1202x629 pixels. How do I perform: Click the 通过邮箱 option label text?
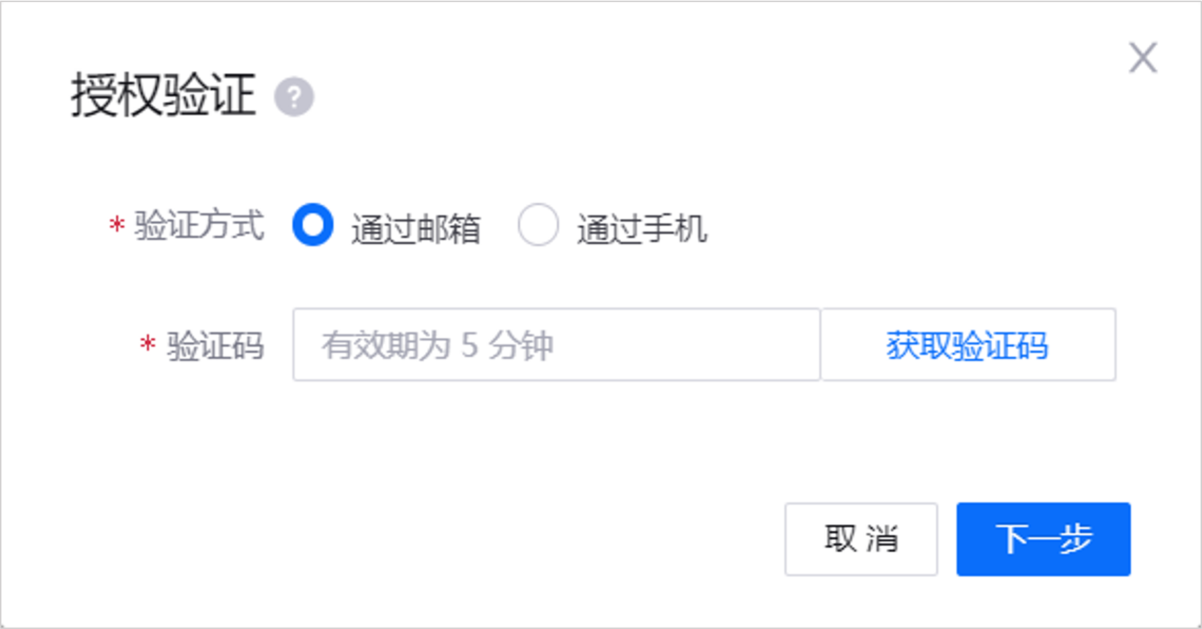[x=415, y=228]
